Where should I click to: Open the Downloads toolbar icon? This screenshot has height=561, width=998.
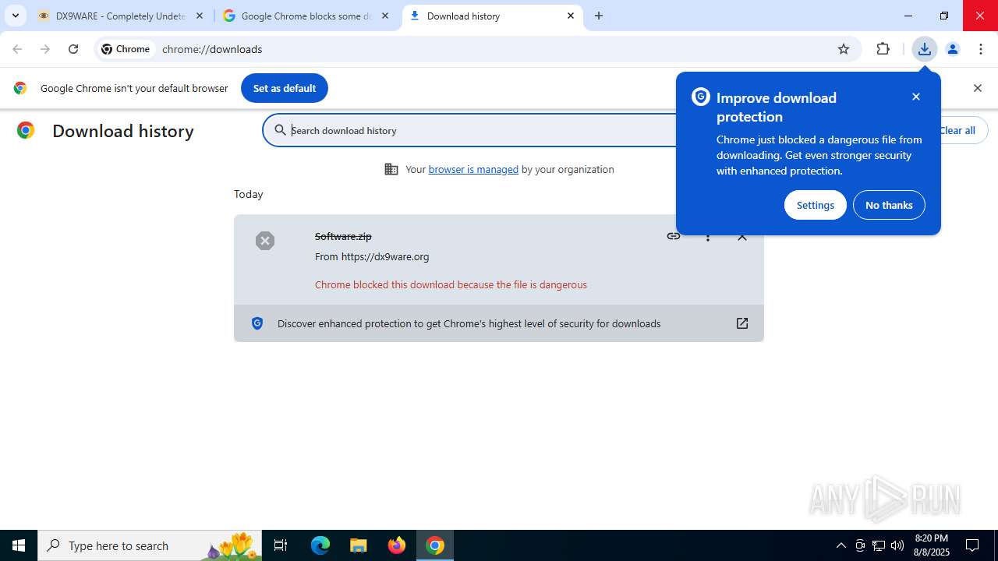925,49
